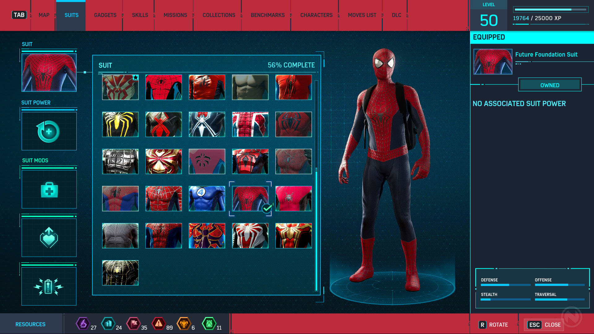Viewport: 594px width, 334px height.
Task: Click the OWNED button
Action: 550,85
